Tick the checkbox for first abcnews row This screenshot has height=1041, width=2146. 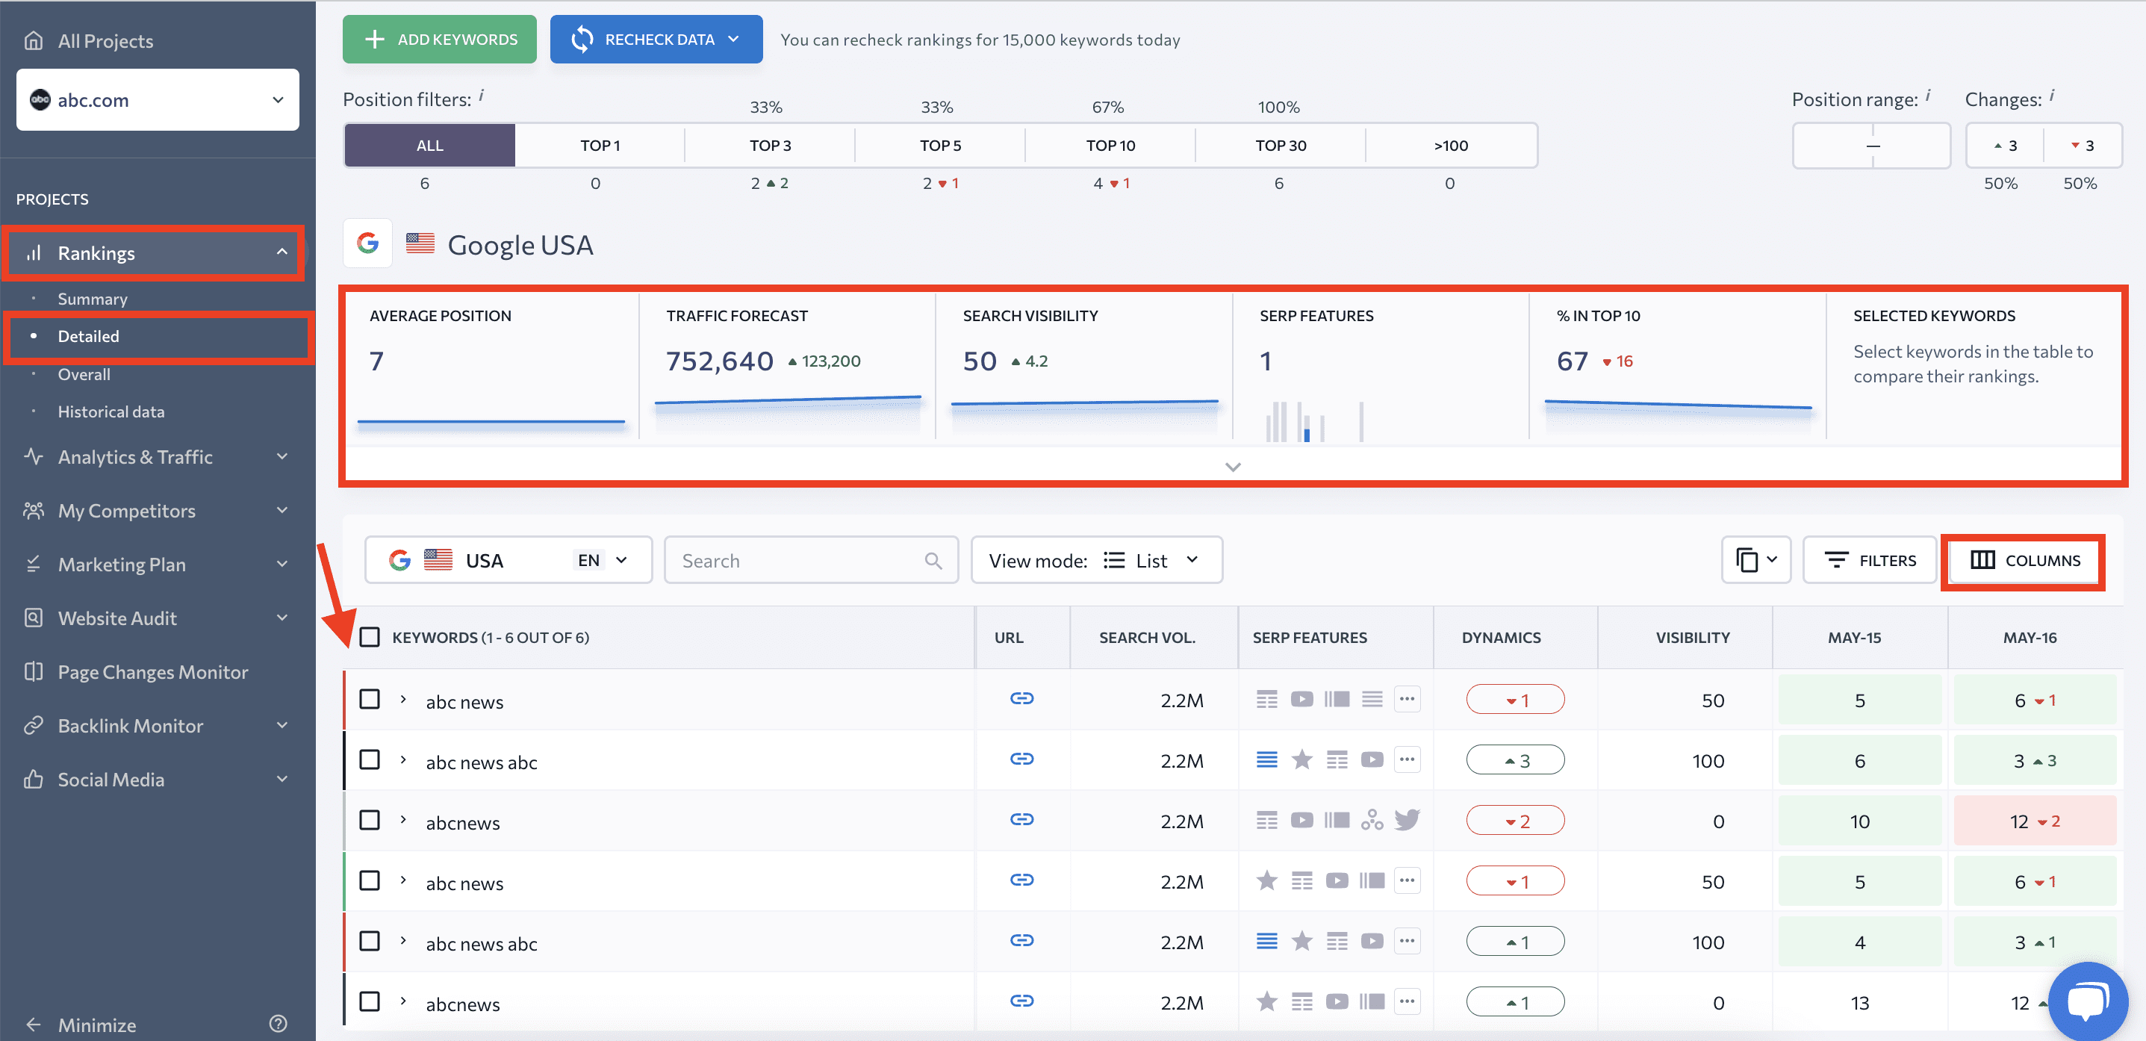369,820
